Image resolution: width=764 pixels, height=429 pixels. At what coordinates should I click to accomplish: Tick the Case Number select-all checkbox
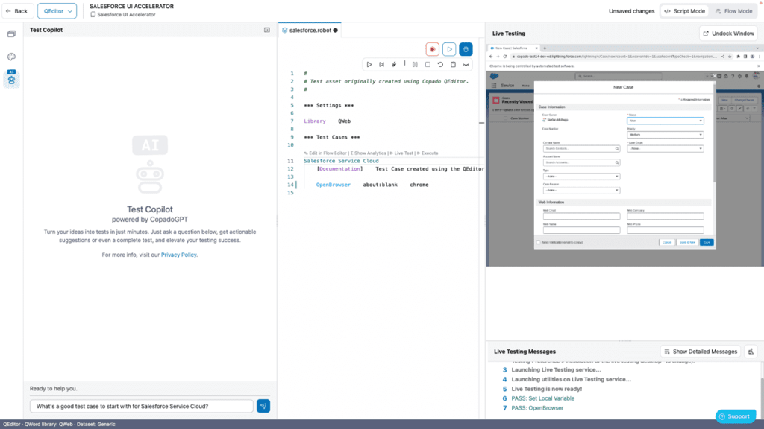505,118
